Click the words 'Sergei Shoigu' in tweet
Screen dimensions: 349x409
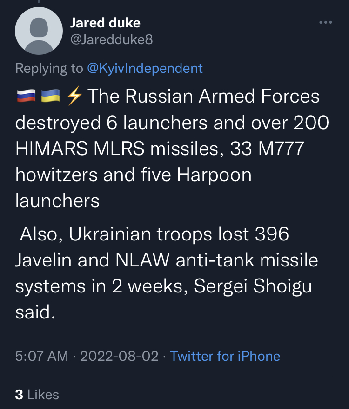(253, 286)
